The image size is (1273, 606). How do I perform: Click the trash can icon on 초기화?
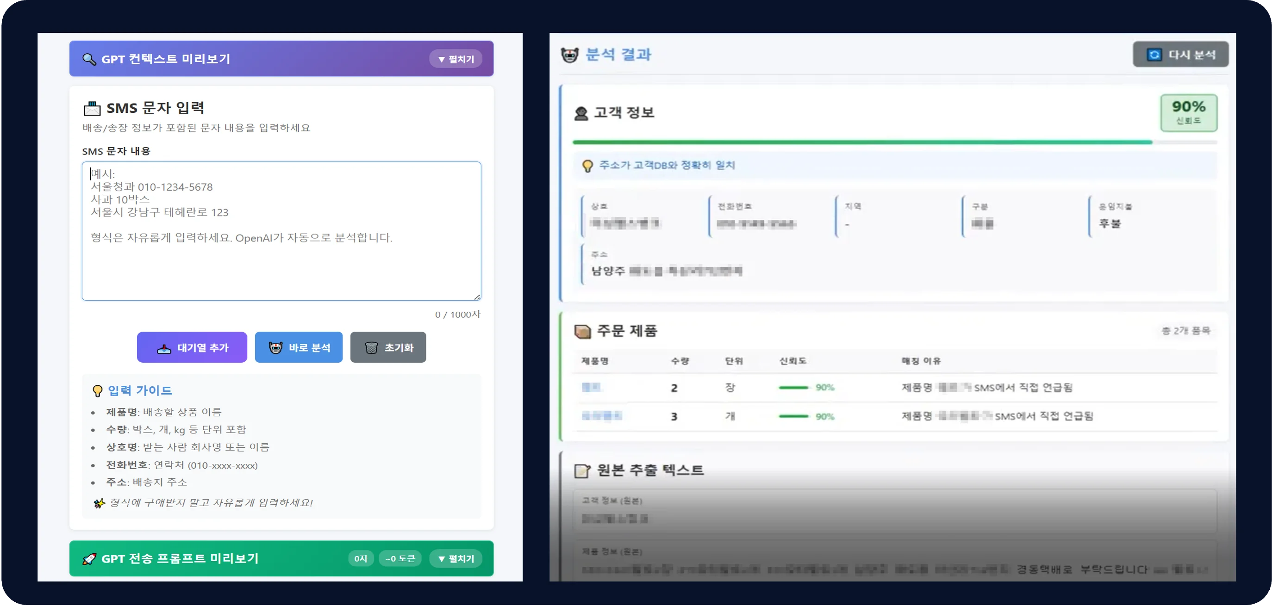point(371,348)
